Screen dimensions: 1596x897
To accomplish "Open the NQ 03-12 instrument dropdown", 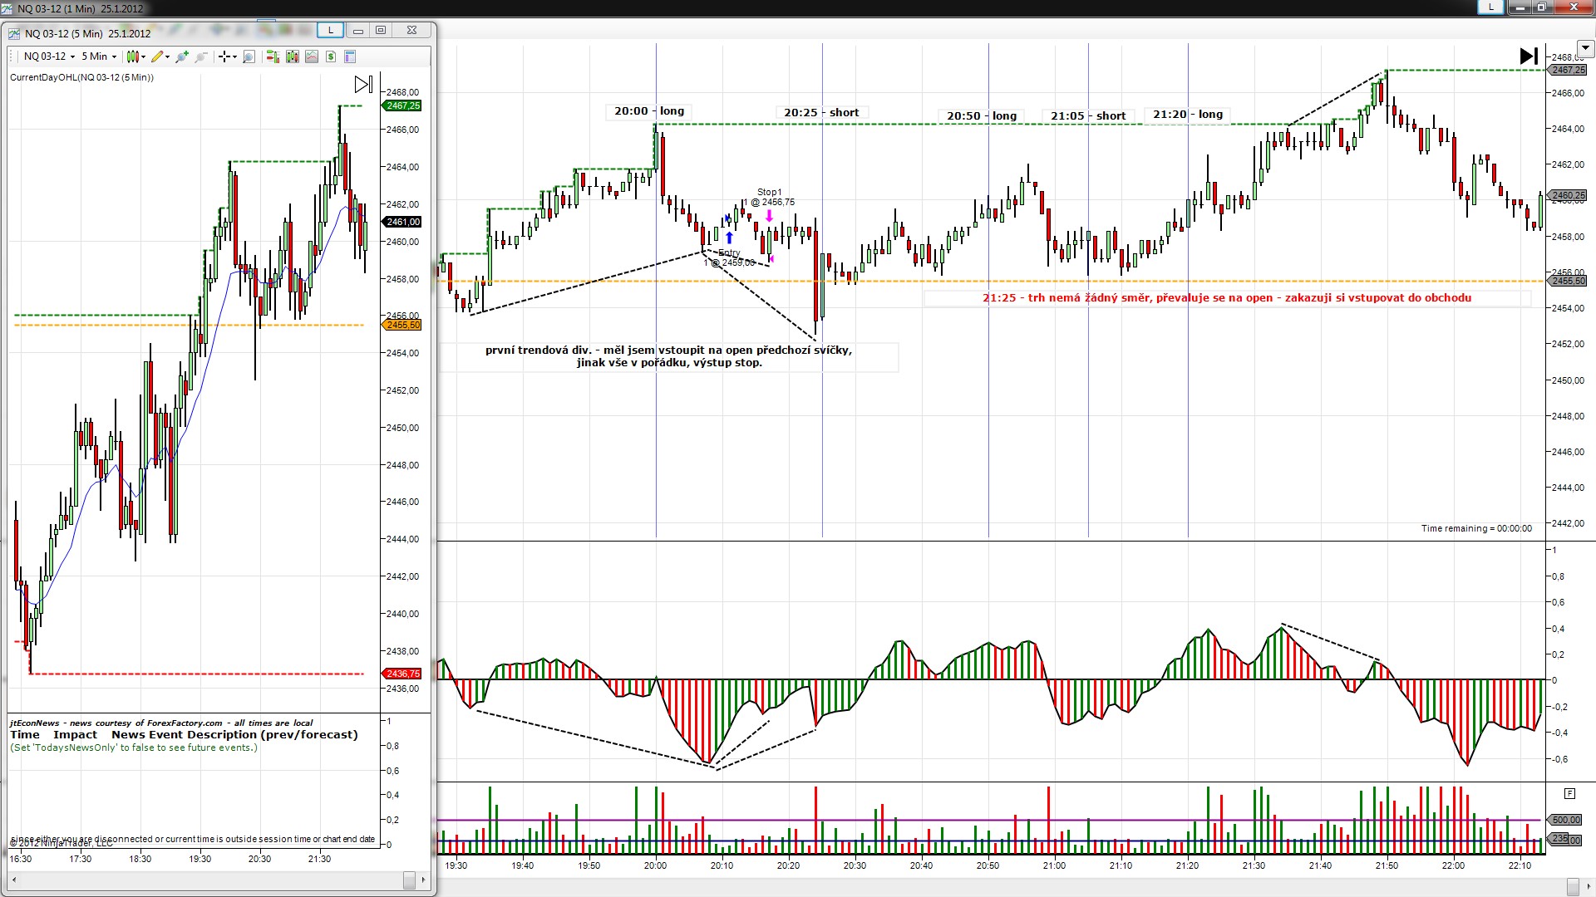I will pyautogui.click(x=50, y=56).
